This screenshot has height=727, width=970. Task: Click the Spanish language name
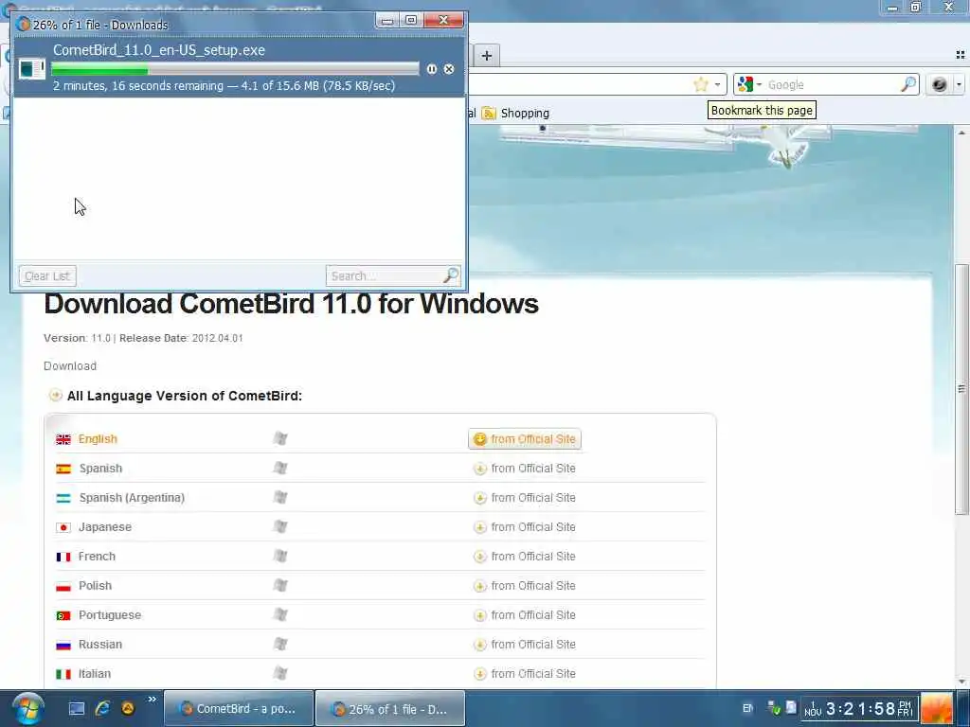[100, 469]
